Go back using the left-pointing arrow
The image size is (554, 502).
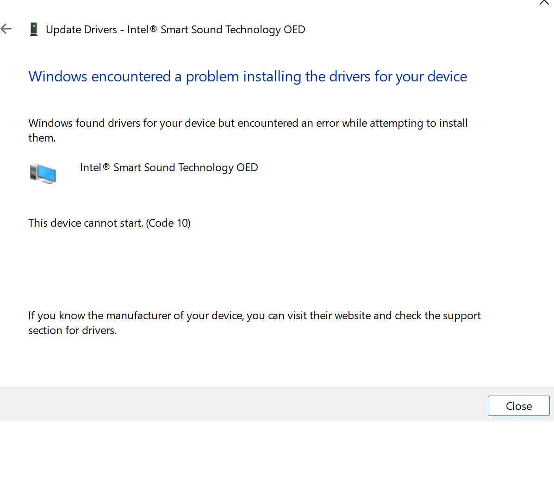[x=6, y=29]
